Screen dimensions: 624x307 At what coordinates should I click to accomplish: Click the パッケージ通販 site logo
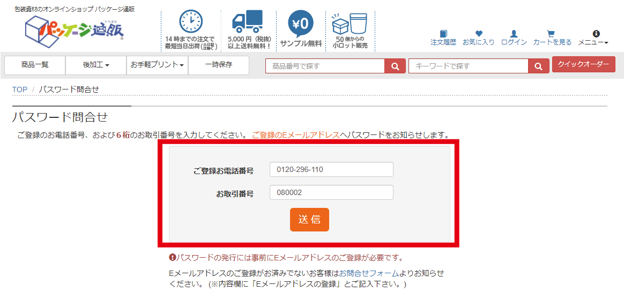pos(75,30)
